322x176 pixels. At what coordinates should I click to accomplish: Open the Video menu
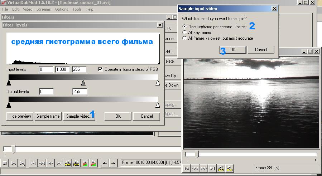28,9
